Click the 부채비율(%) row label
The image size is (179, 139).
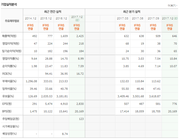tap(9, 81)
